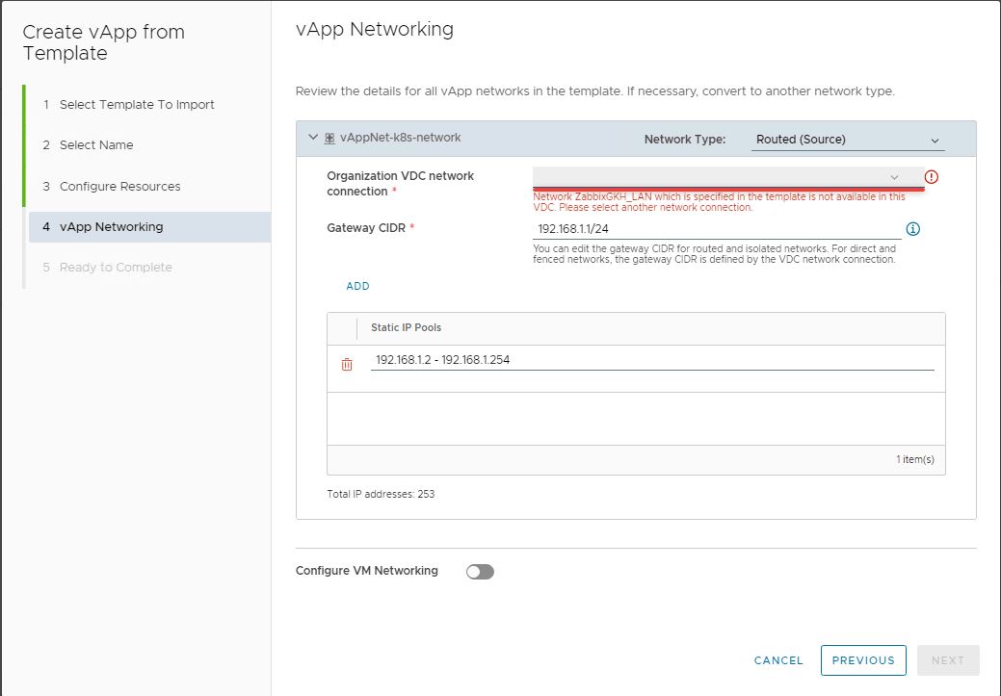Viewport: 1001px width, 696px height.
Task: Go back with the PREVIOUS button
Action: click(862, 660)
